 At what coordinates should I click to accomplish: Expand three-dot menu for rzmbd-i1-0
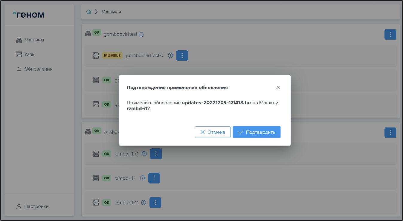[x=156, y=154]
